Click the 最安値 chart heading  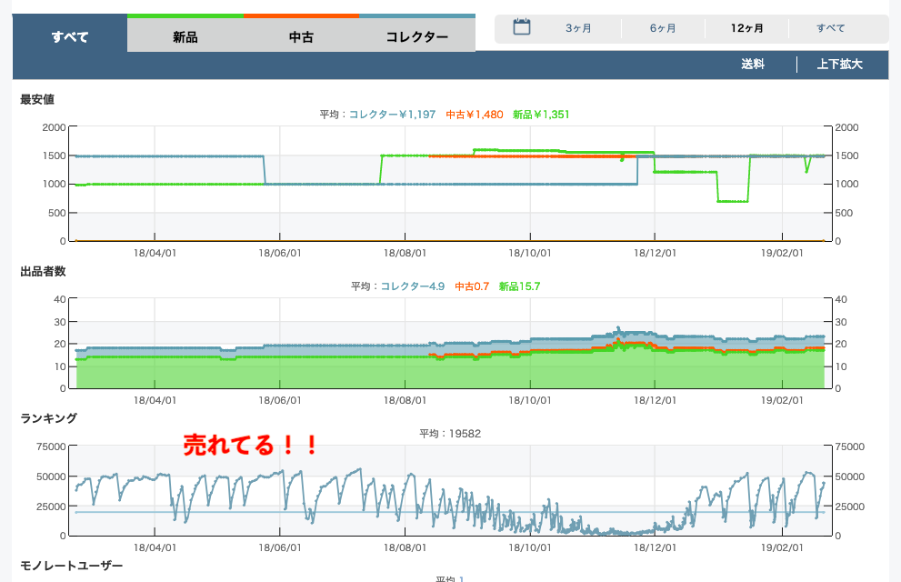coord(37,99)
